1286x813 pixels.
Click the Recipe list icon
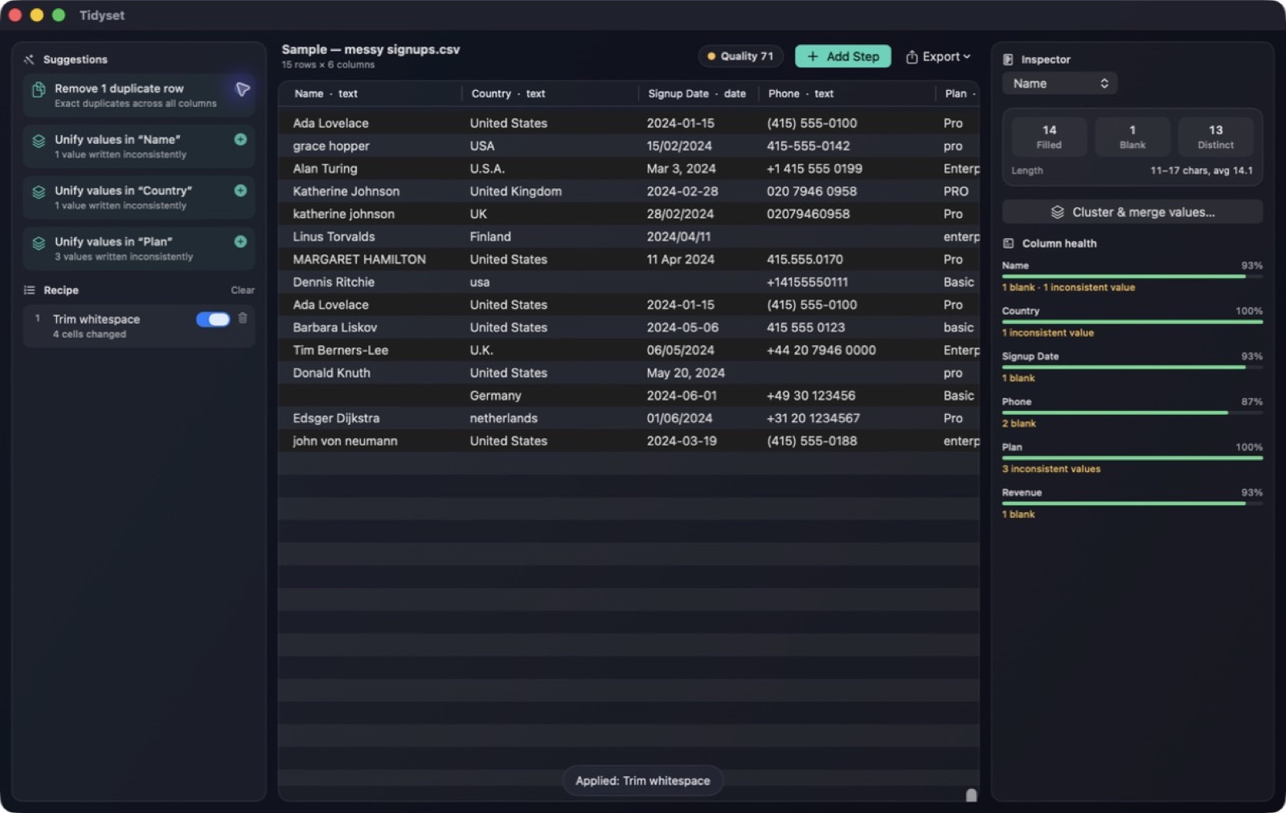pyautogui.click(x=30, y=290)
